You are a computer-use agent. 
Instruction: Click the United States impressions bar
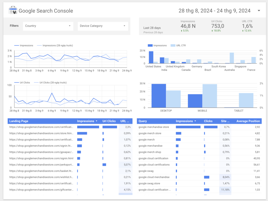(151, 57)
